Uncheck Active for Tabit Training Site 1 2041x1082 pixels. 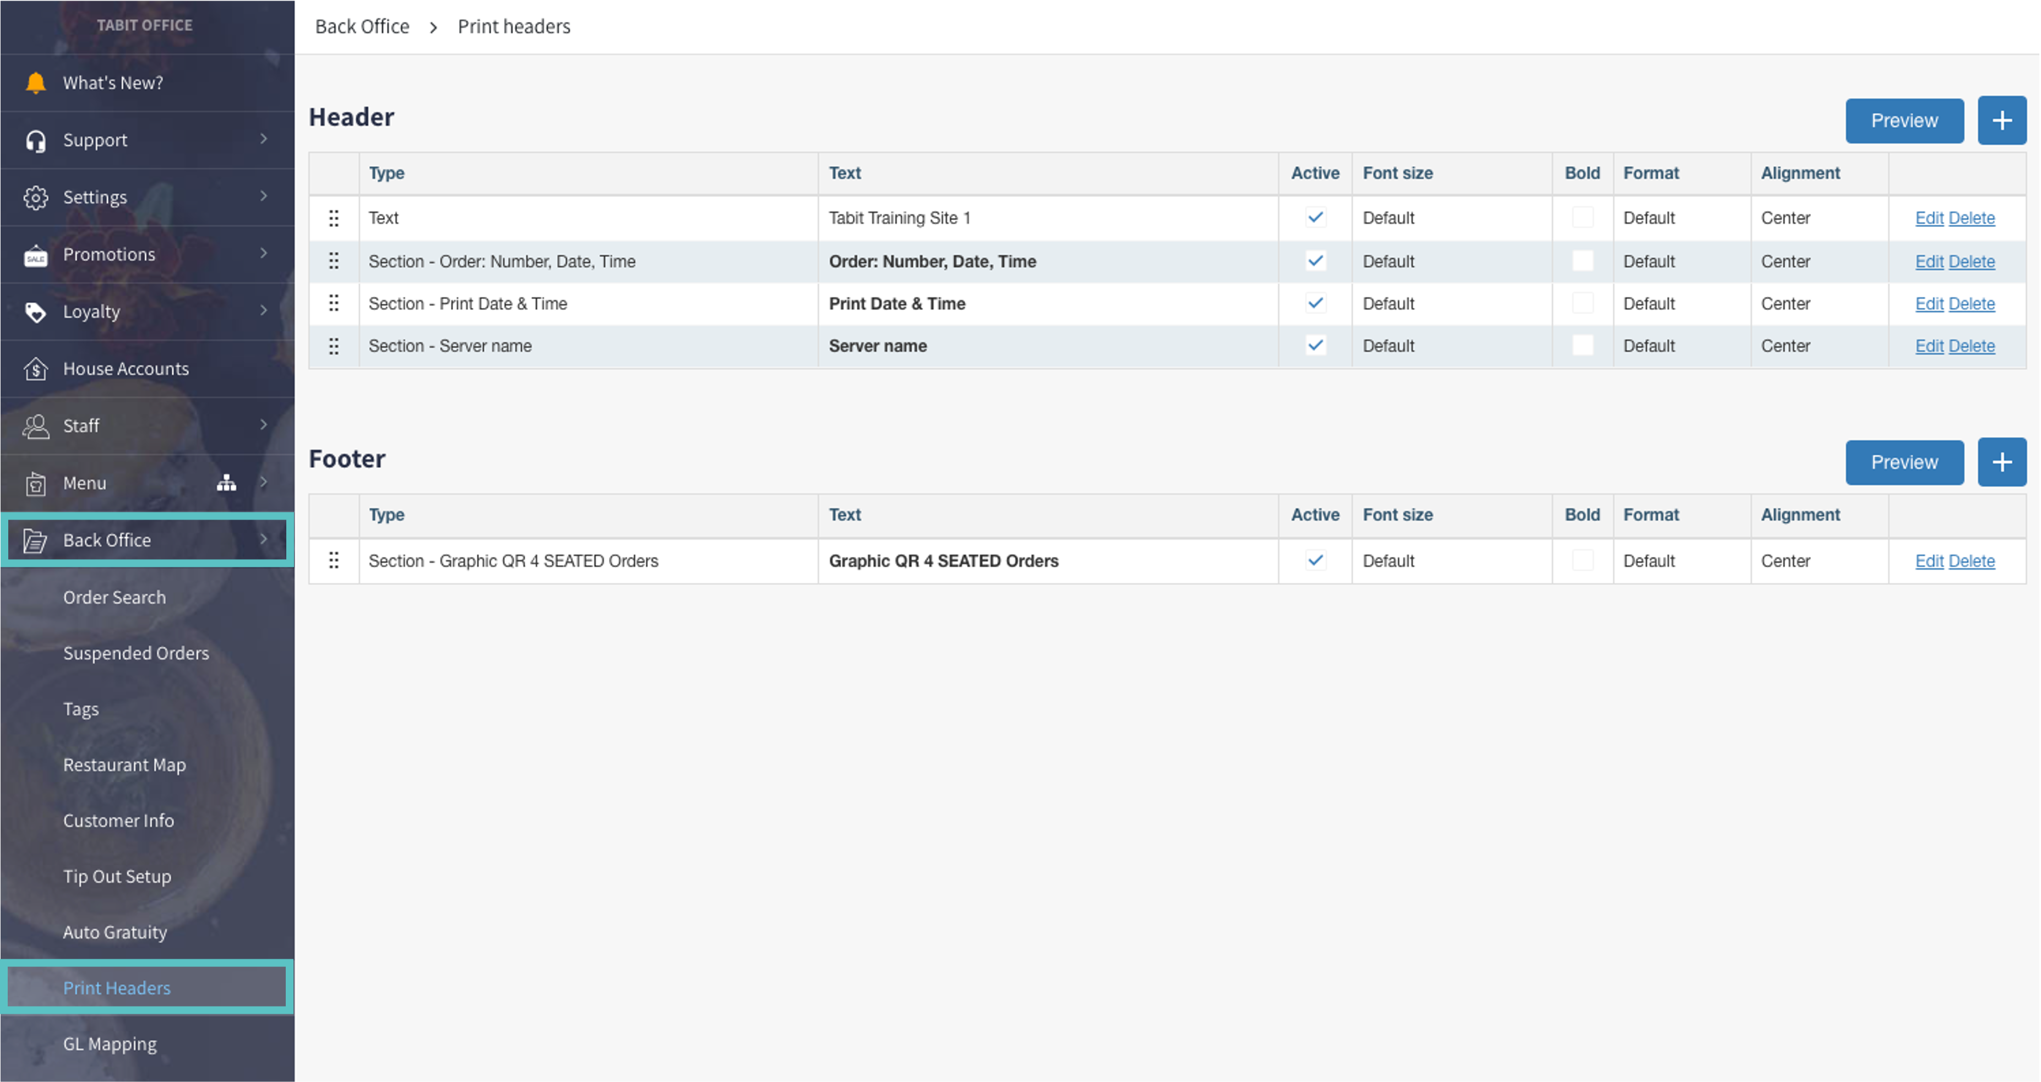click(1315, 217)
